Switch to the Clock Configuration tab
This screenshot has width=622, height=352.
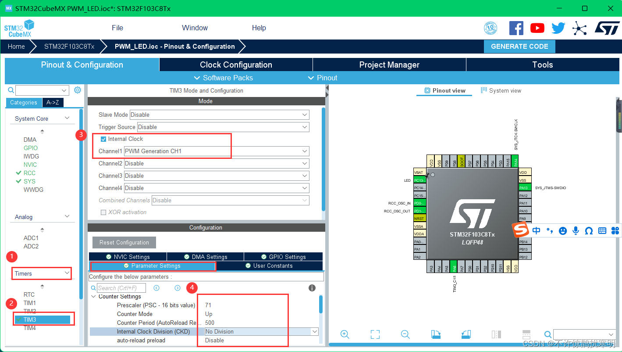click(236, 65)
